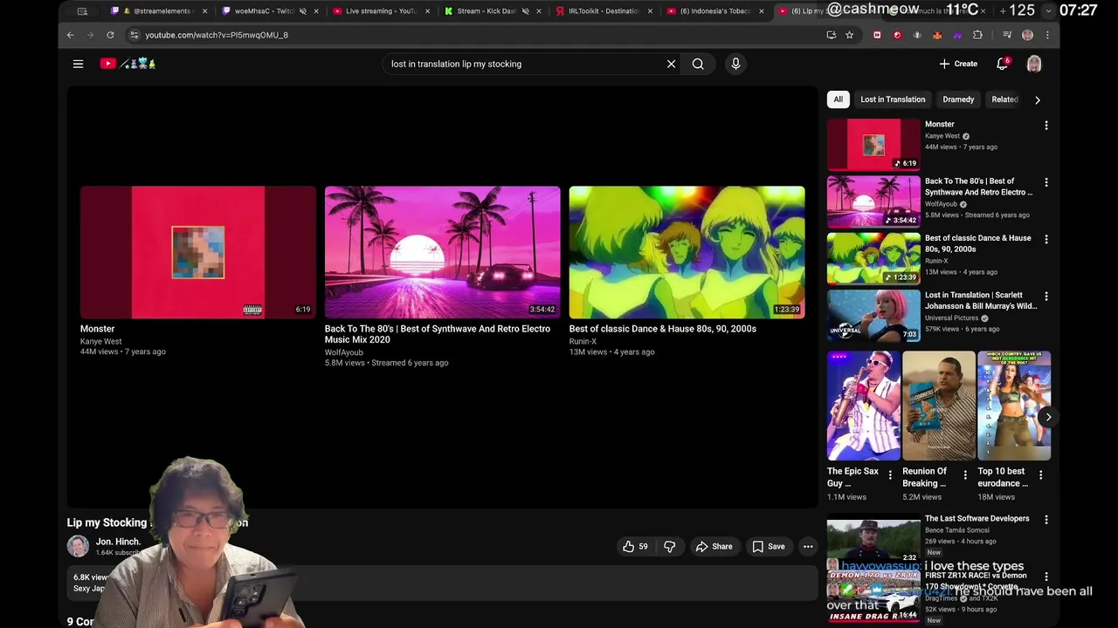Open the YouTube hamburger guide menu
This screenshot has height=628, width=1118.
coord(78,64)
